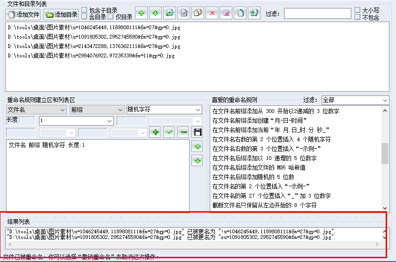Remove selected file with red X icon
The image size is (396, 262).
212,13
